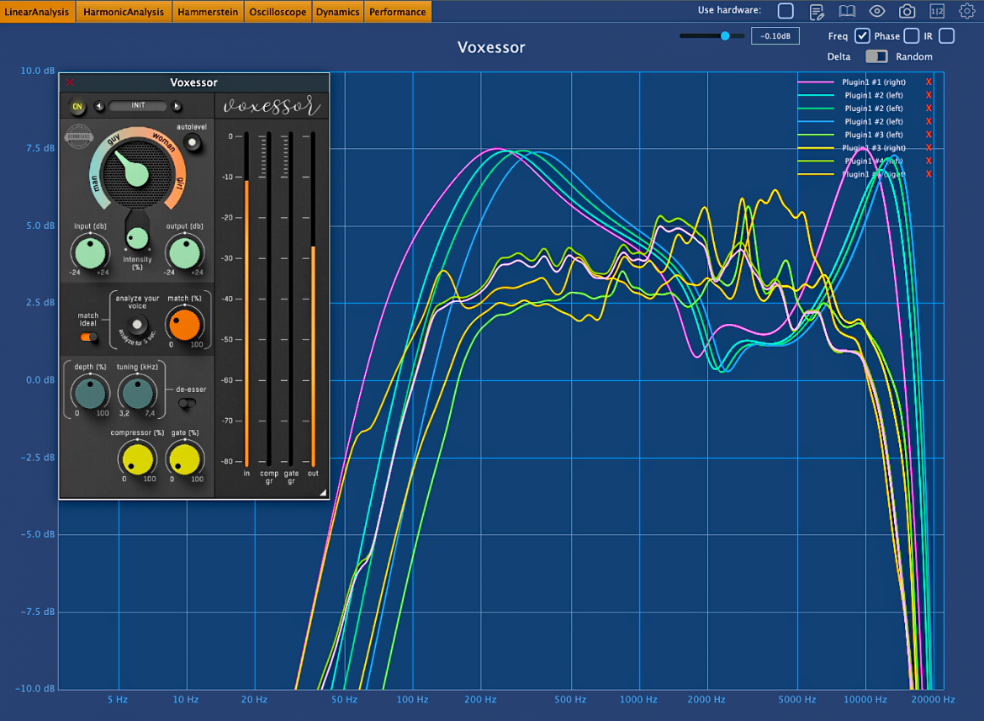This screenshot has width=984, height=721.
Task: Click the eye view icon in top toolbar
Action: [876, 11]
